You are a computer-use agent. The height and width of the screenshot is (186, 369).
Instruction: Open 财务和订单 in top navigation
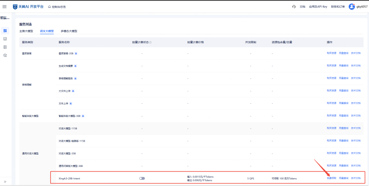338,7
